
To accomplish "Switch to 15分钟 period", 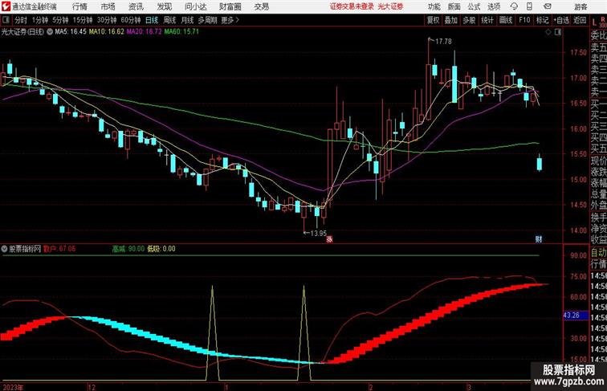I will coord(83,20).
